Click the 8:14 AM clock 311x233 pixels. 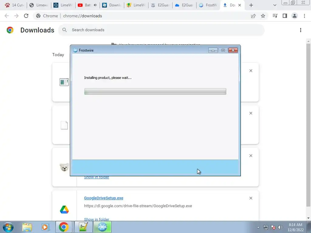pyautogui.click(x=296, y=225)
